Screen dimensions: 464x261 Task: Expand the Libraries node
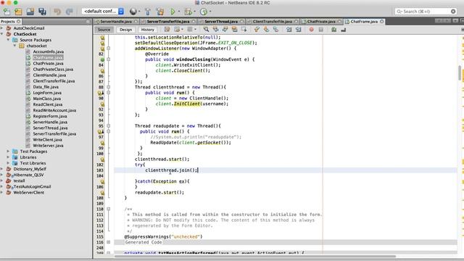tap(9, 157)
